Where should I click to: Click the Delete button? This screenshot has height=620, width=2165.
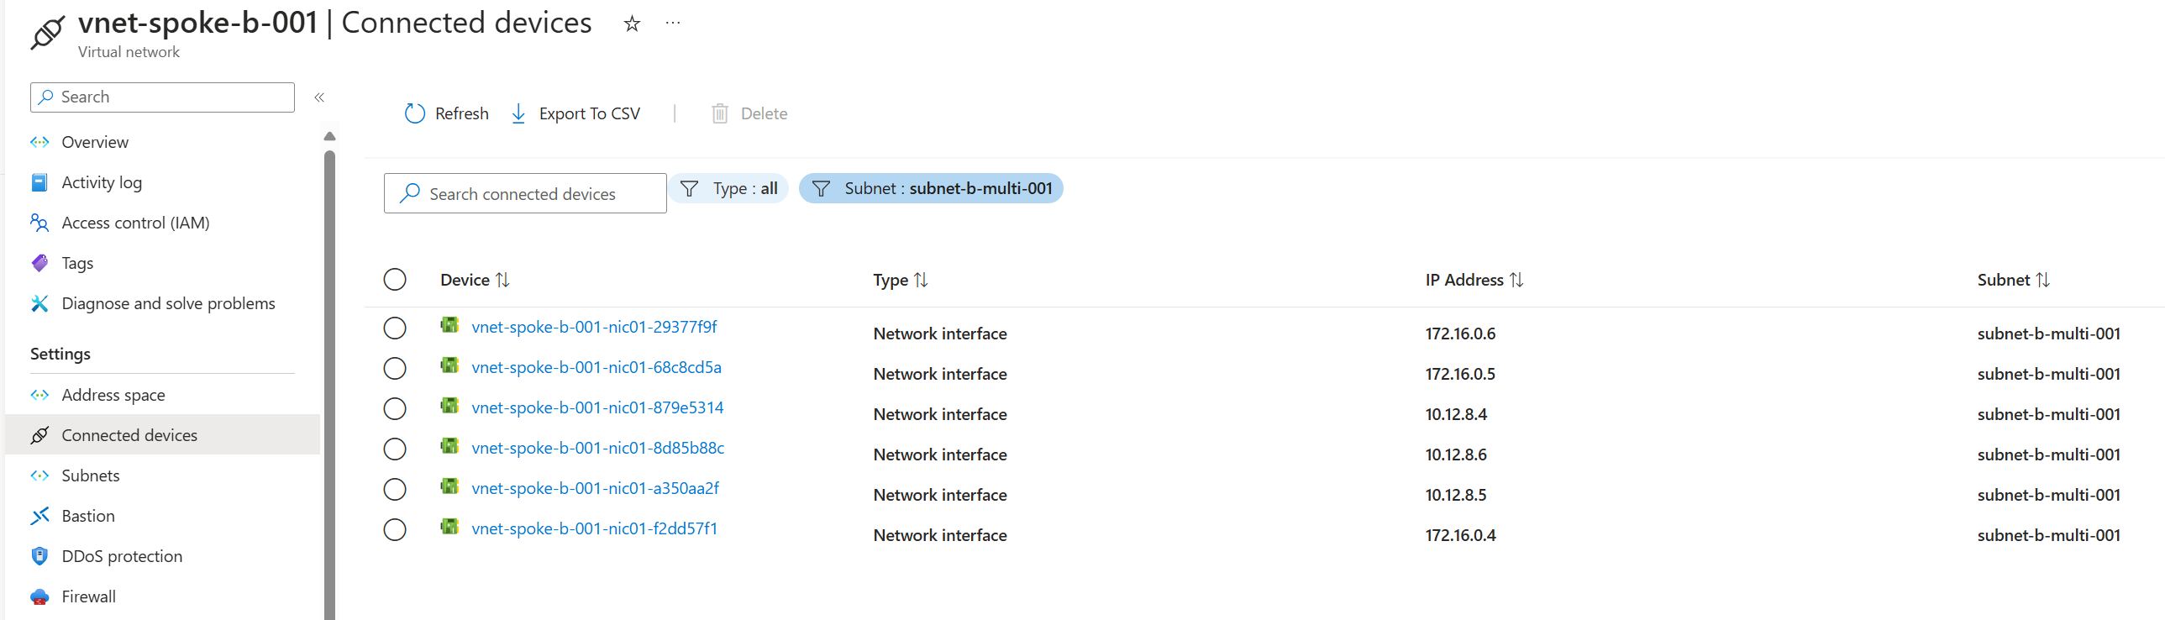coord(749,113)
